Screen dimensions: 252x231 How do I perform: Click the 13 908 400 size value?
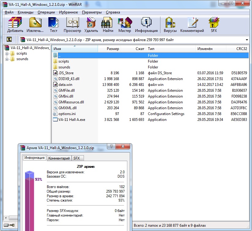111,84
